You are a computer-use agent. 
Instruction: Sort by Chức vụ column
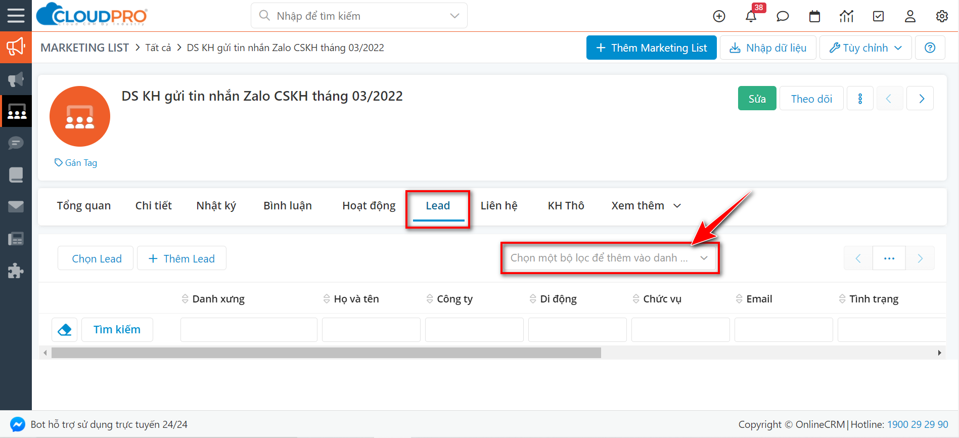coord(657,299)
